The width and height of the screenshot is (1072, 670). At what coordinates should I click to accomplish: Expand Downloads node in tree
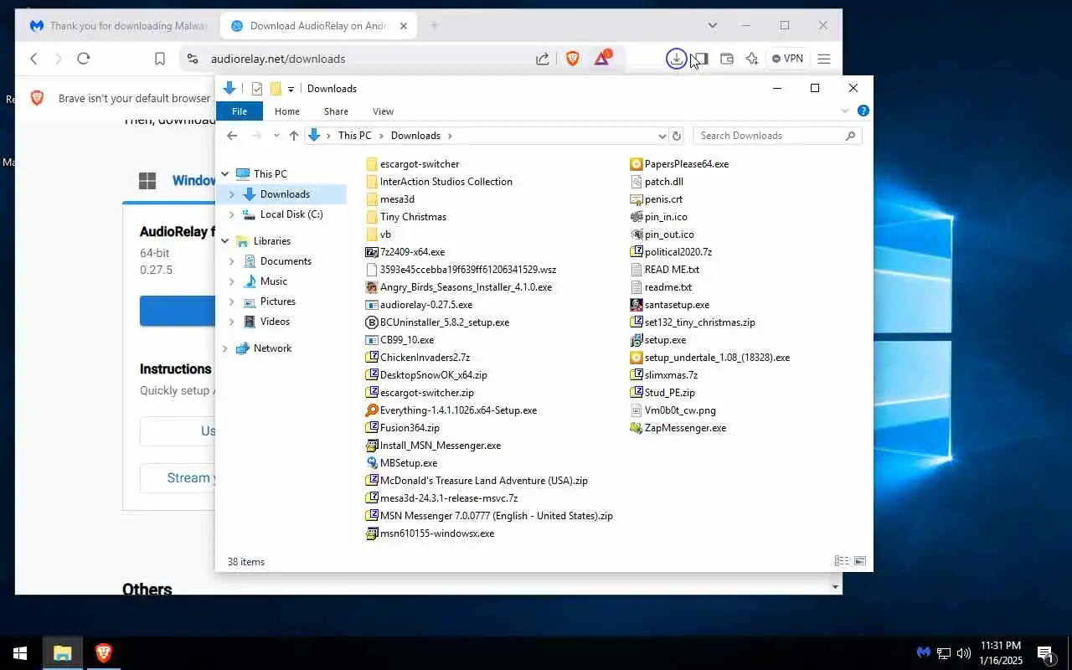[232, 194]
